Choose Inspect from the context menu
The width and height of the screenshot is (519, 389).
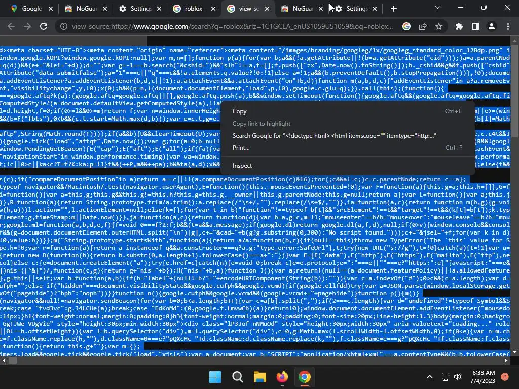(x=348, y=166)
